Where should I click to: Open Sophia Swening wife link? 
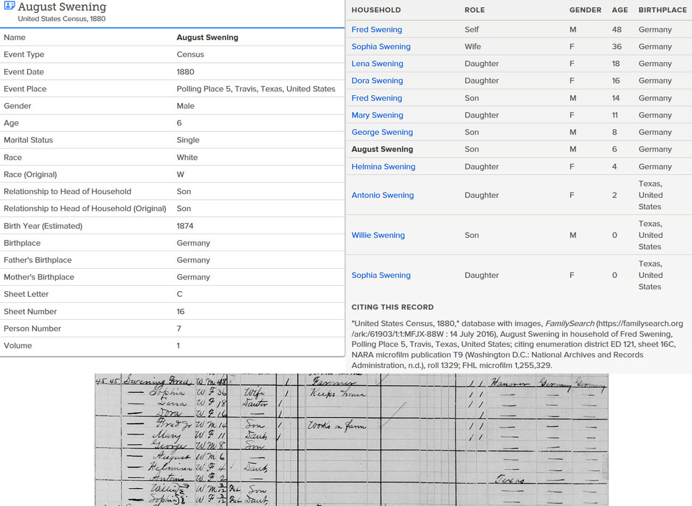[381, 46]
